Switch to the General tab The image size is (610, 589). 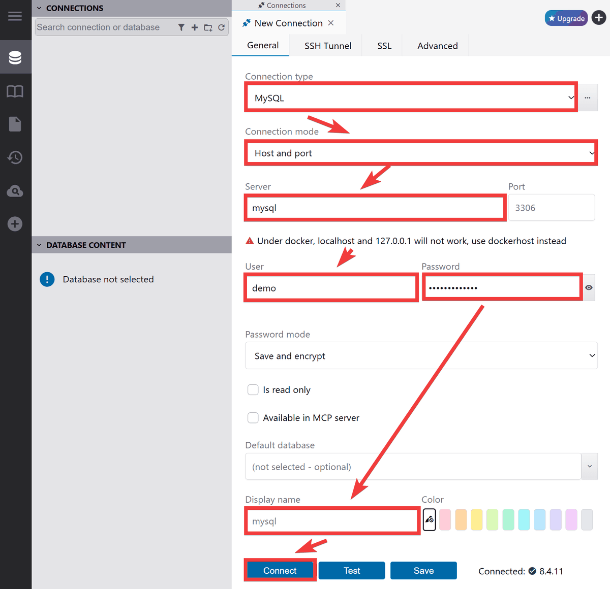263,45
